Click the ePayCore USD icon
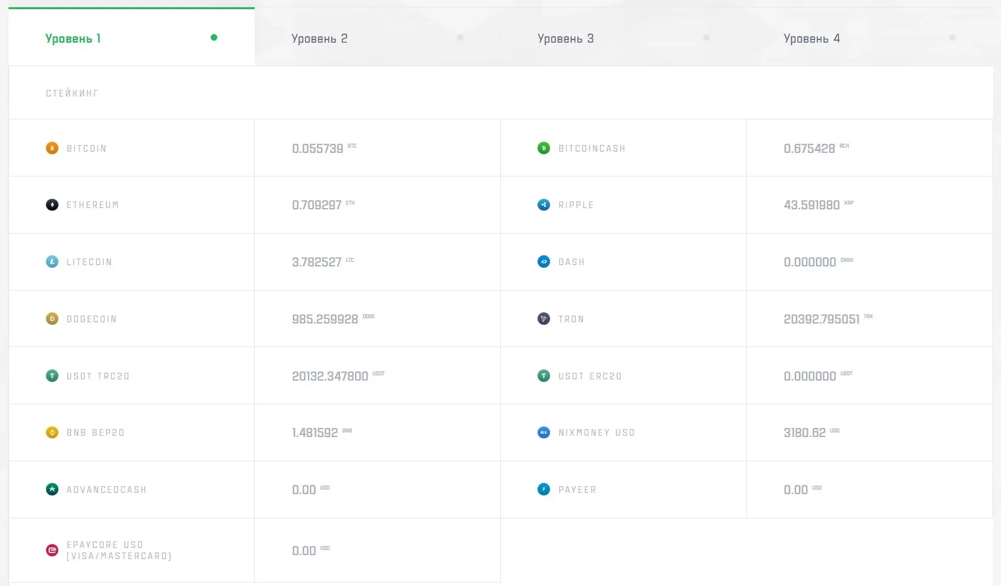Screen dimensions: 1001x586 (52, 551)
